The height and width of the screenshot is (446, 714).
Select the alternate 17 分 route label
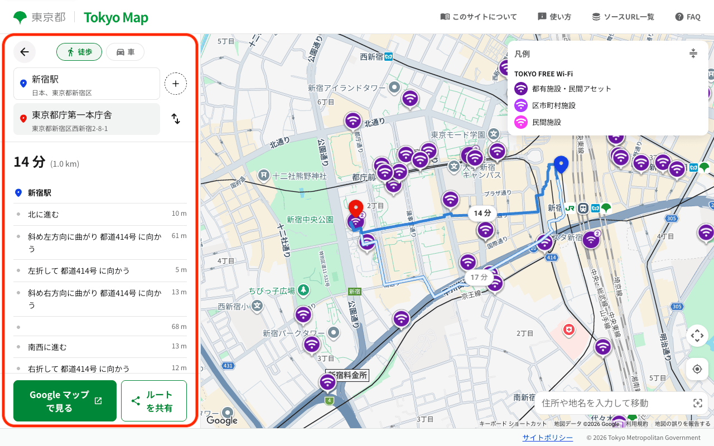(479, 277)
